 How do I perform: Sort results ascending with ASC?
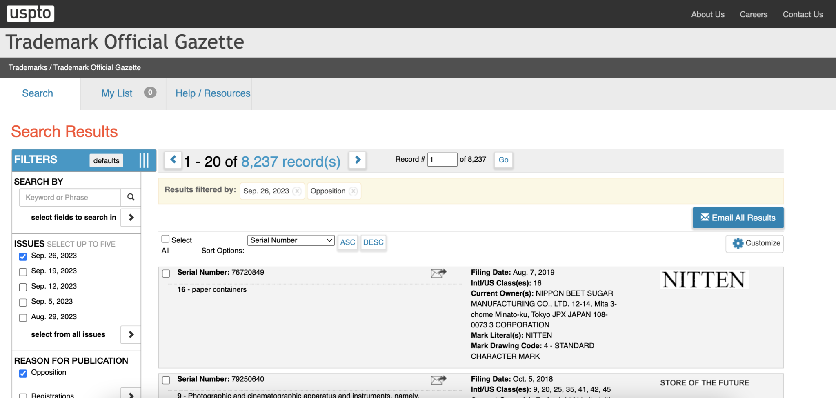point(347,242)
